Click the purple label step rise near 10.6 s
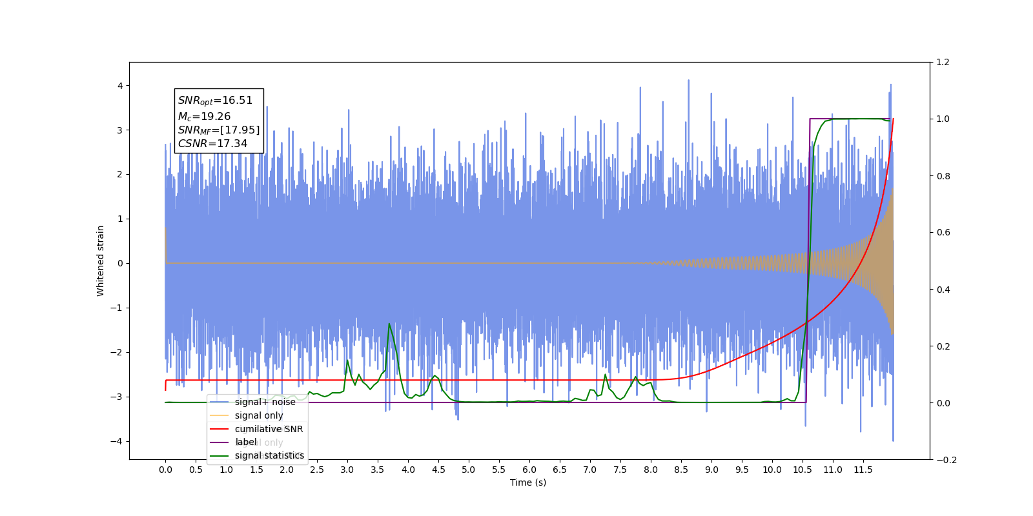Viewport: 1033px width, 516px height. click(x=808, y=261)
